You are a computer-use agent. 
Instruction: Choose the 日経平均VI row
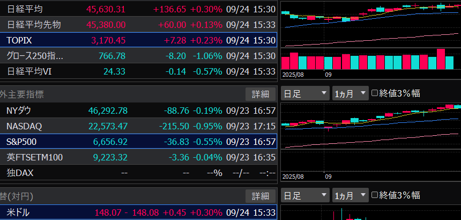point(138,71)
